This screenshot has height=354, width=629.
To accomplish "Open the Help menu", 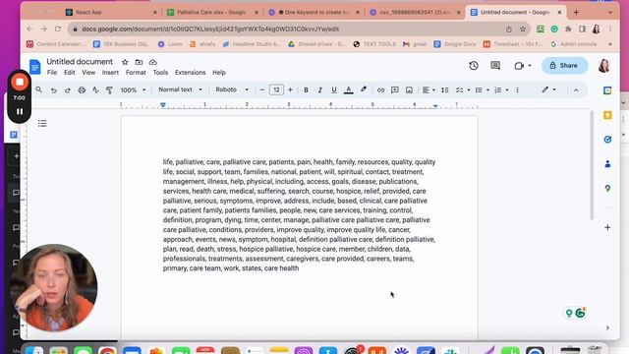I will pyautogui.click(x=219, y=73).
